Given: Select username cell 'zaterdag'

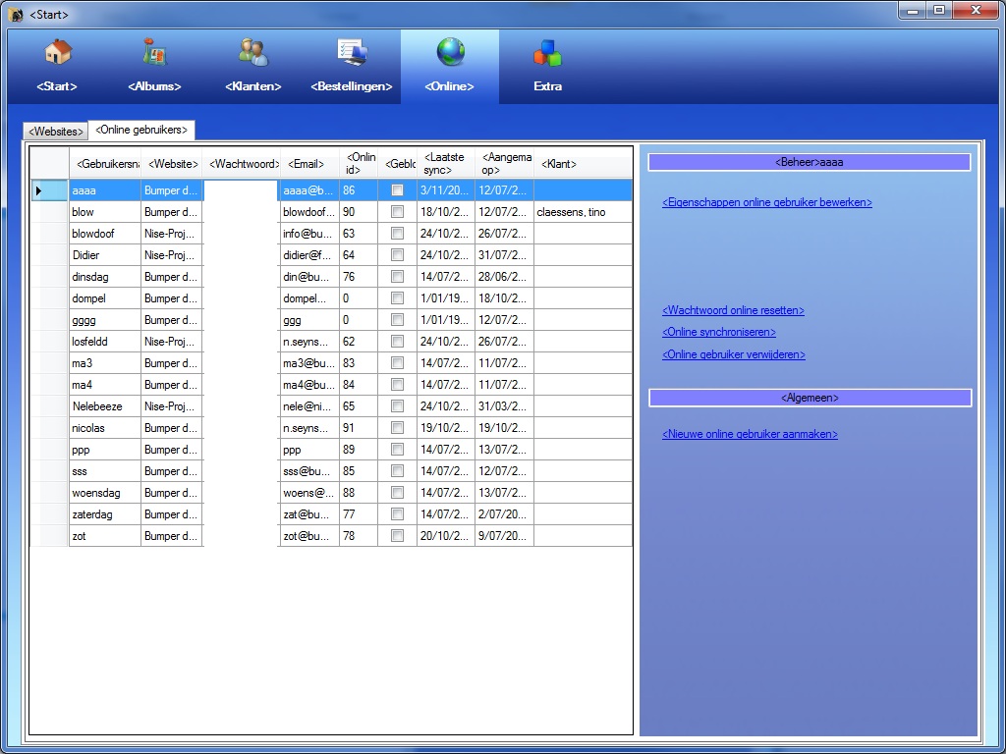Looking at the screenshot, I should tap(105, 514).
